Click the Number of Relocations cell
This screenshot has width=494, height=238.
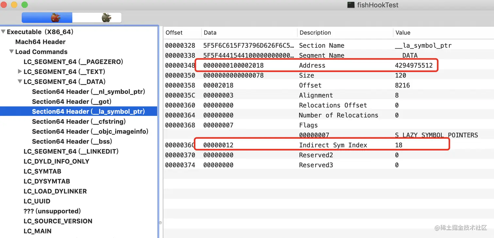click(x=338, y=115)
